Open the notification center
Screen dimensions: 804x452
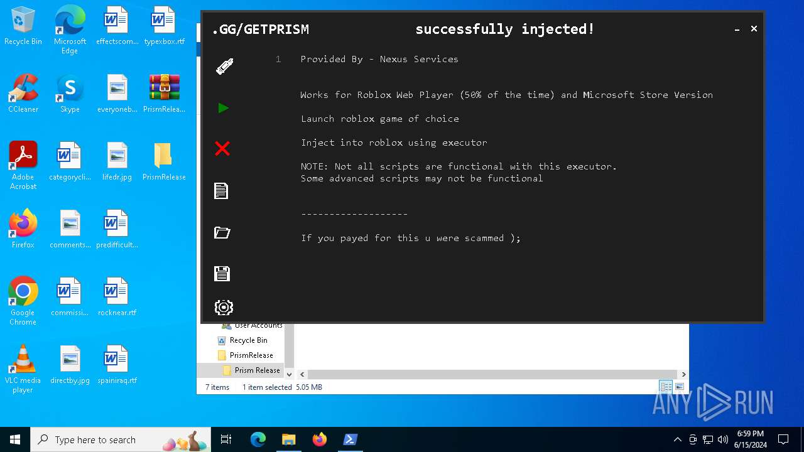[784, 439]
